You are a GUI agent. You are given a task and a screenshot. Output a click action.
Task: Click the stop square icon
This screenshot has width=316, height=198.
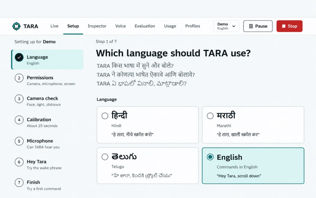(284, 26)
